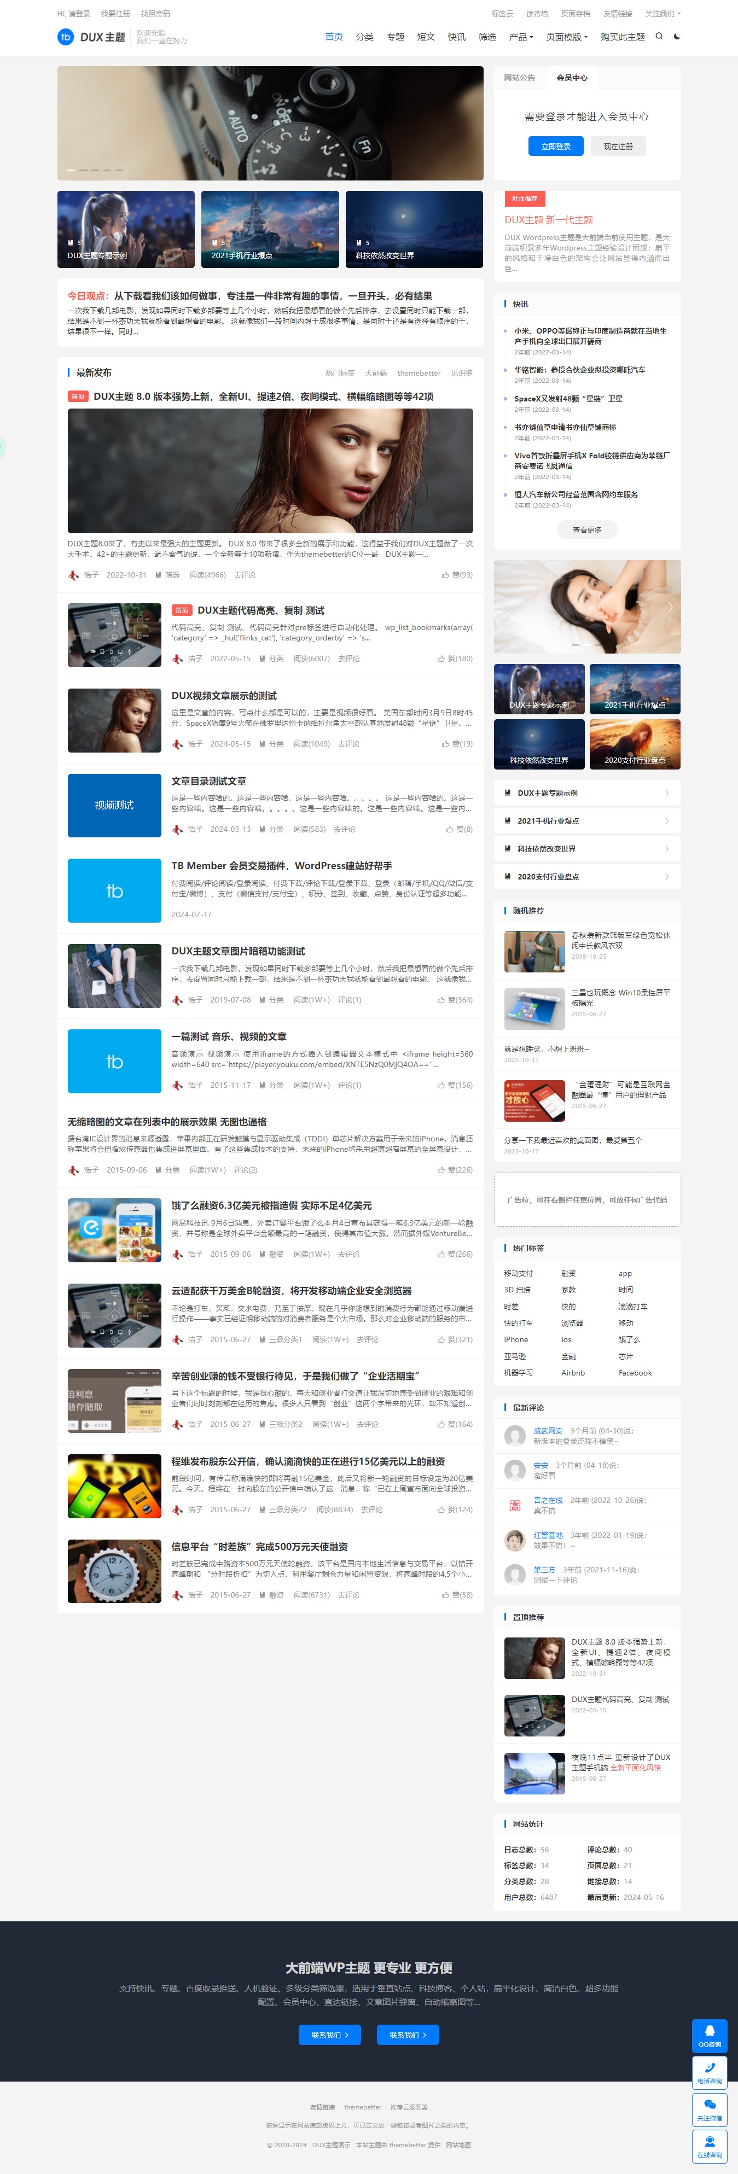Click the search magnifier icon in header

click(x=659, y=36)
